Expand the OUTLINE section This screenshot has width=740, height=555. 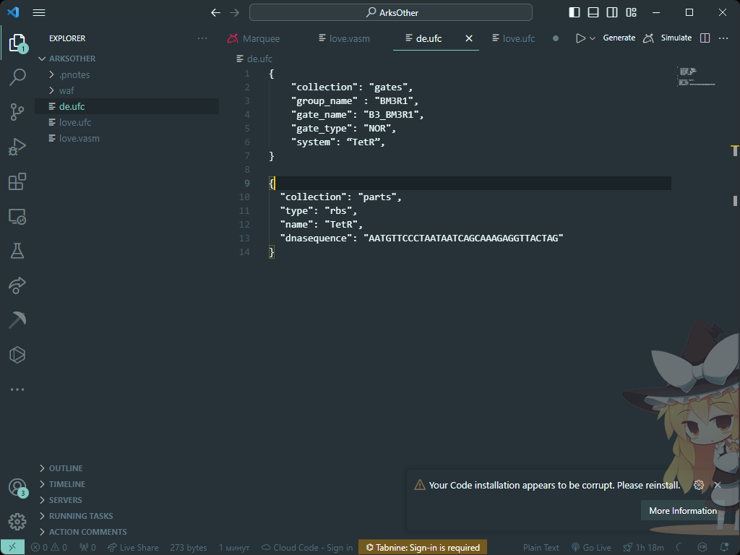[x=66, y=468]
